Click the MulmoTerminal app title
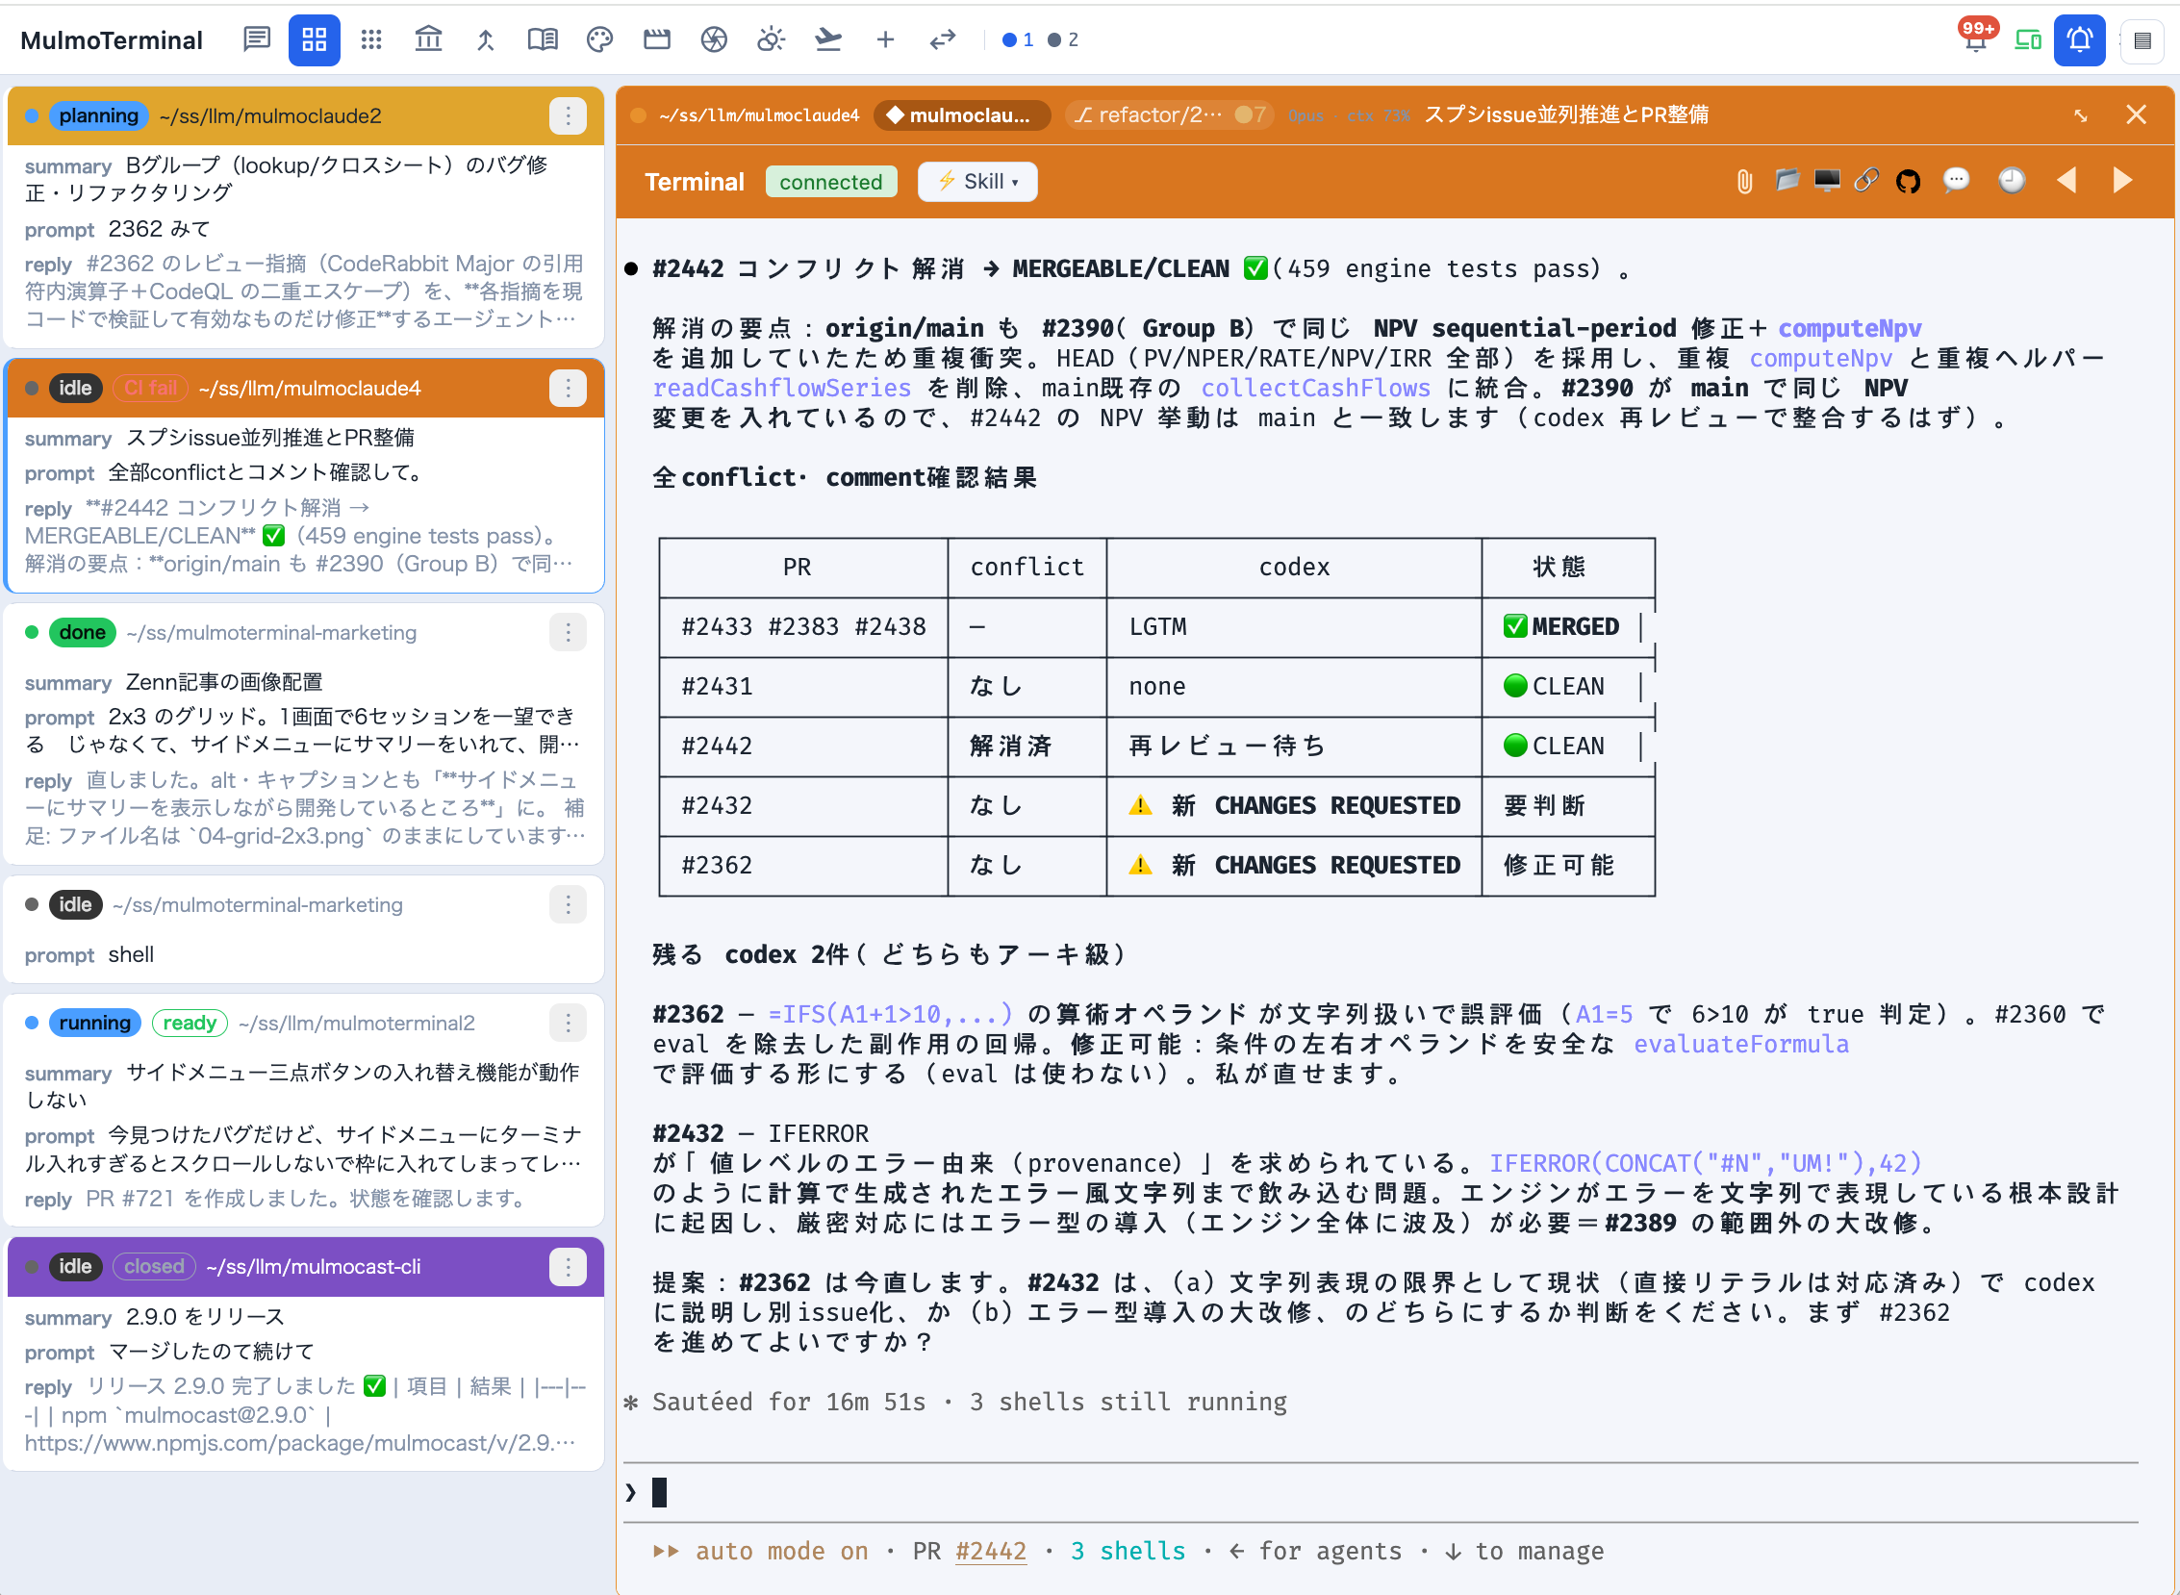This screenshot has height=1595, width=2180. coord(111,40)
